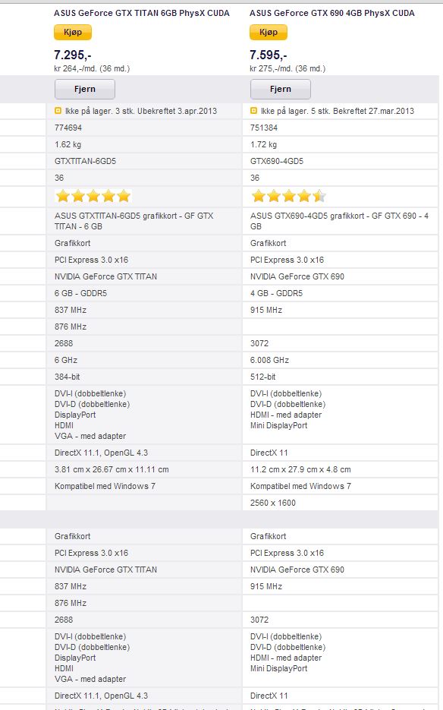This screenshot has height=710, width=443.
Task: Remove GTX 690 from comparison with Fjern
Action: click(x=281, y=89)
